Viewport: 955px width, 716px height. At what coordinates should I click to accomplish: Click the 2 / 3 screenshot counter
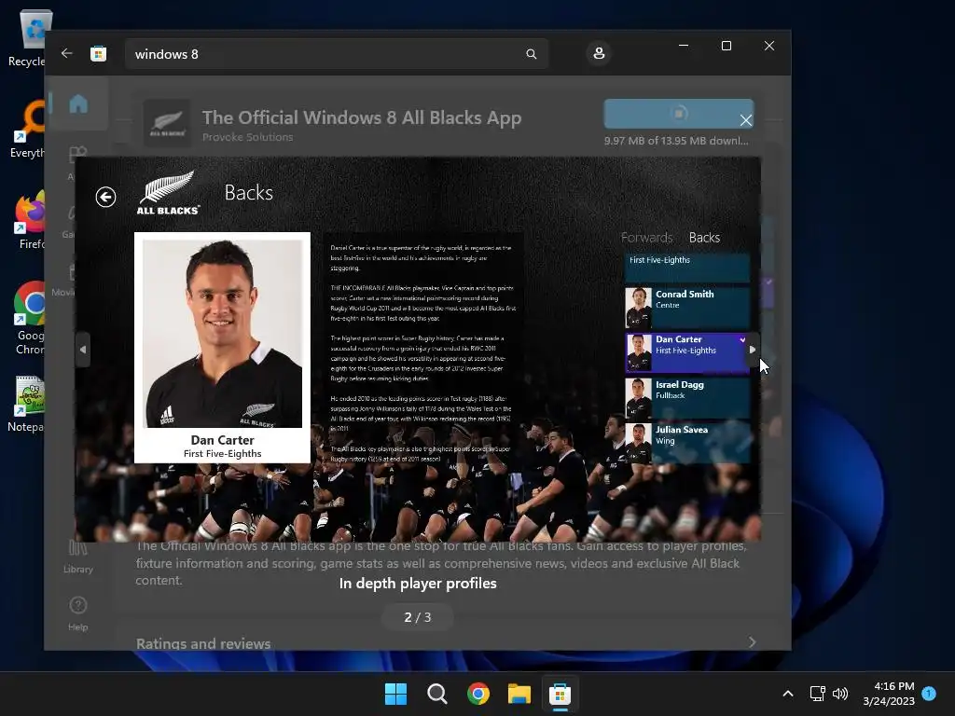[418, 617]
